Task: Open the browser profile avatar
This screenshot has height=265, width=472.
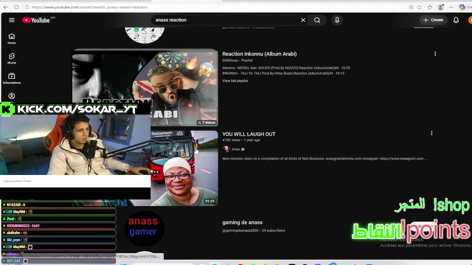Action: click(x=440, y=7)
